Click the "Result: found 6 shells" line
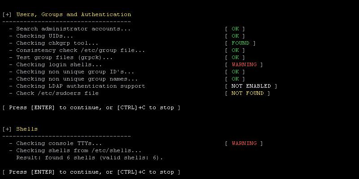This screenshot has width=359, height=179. [90, 158]
